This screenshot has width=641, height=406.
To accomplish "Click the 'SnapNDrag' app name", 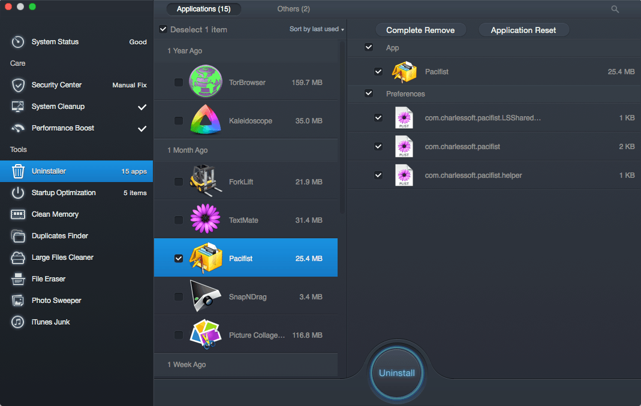I will tap(248, 297).
